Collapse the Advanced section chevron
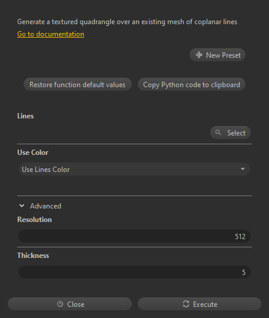The height and width of the screenshot is (318, 269). coord(22,206)
